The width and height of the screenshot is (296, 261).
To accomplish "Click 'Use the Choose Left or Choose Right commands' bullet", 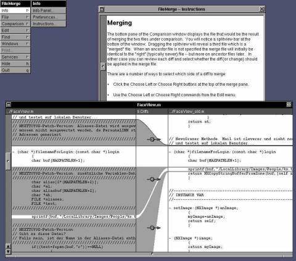I will pos(175,95).
